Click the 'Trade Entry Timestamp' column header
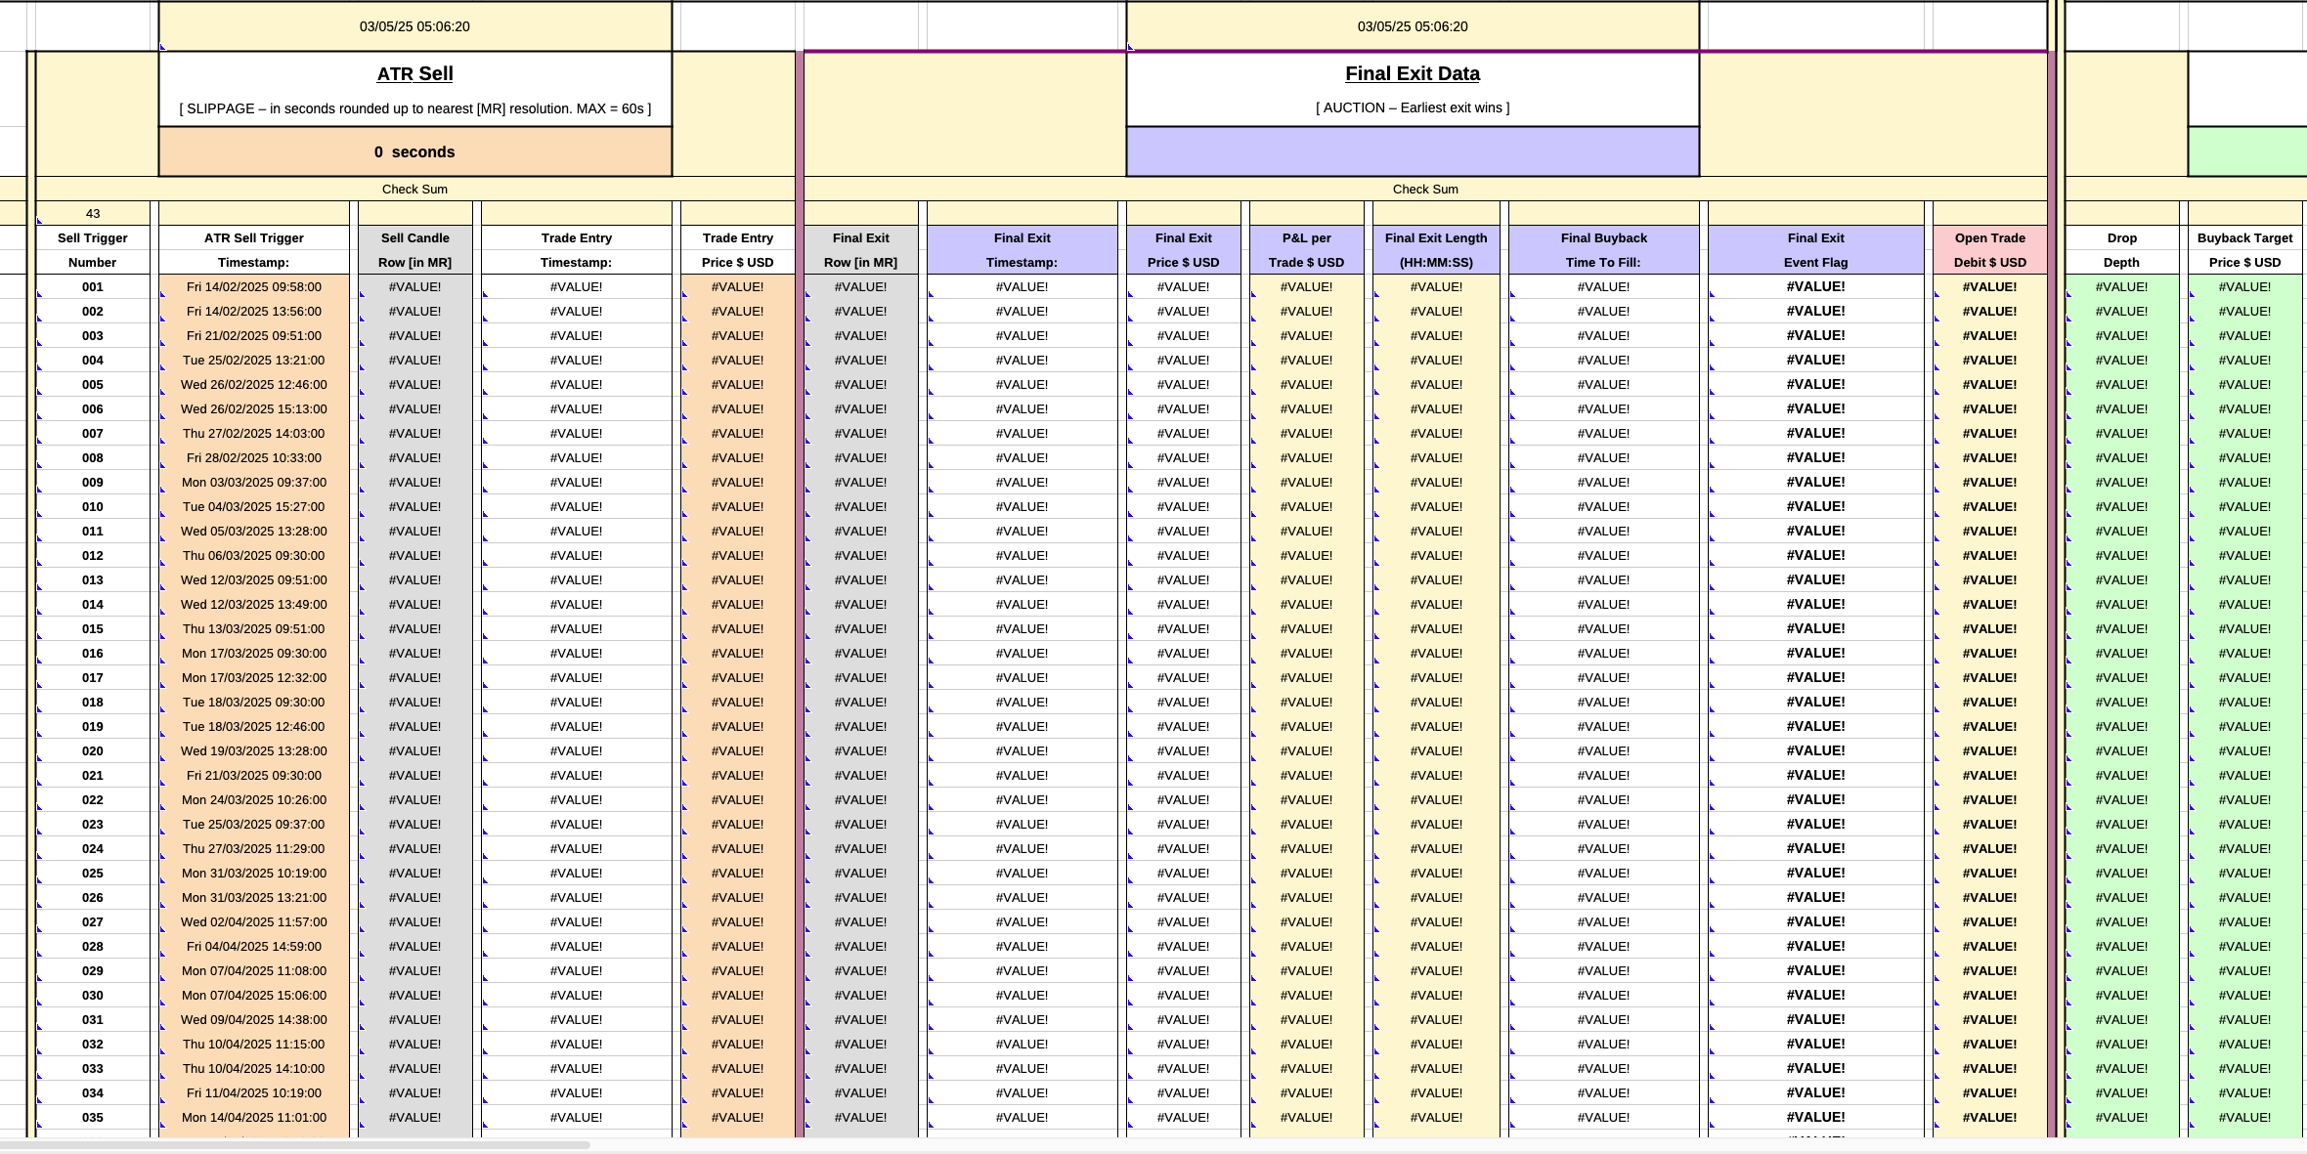The height and width of the screenshot is (1154, 2307). (x=577, y=250)
